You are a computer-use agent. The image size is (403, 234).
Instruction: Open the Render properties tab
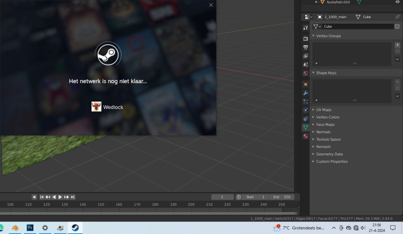pos(305,39)
